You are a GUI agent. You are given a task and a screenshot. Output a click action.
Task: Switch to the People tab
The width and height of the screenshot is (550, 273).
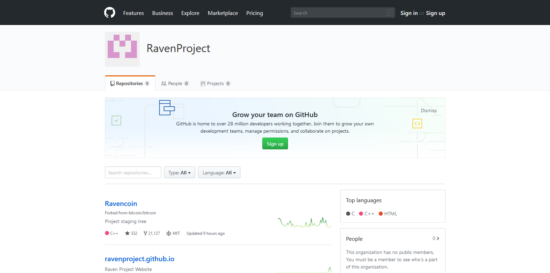175,83
